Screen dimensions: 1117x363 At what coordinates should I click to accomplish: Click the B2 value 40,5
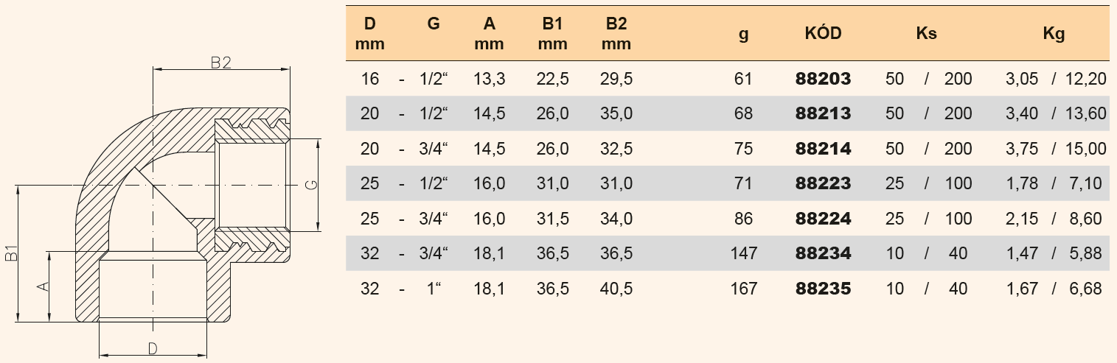click(616, 289)
